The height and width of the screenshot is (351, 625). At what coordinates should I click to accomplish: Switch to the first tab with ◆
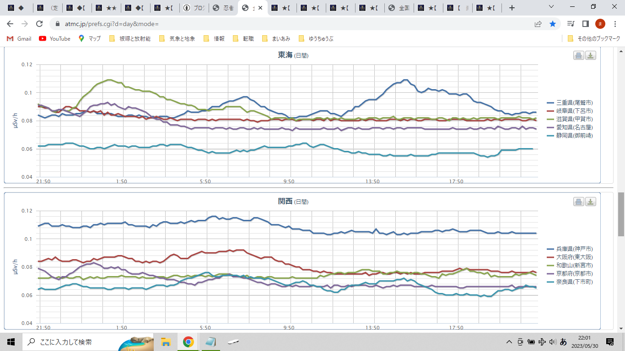pos(18,8)
